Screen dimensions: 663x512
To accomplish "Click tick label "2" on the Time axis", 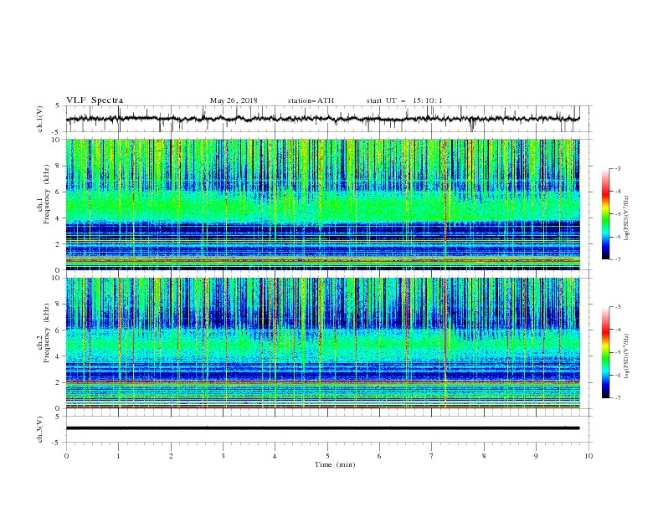I will click(x=171, y=456).
